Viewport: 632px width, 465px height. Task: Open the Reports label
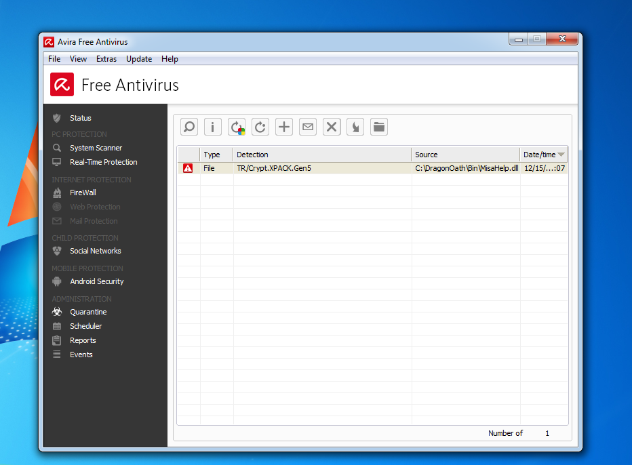[83, 340]
